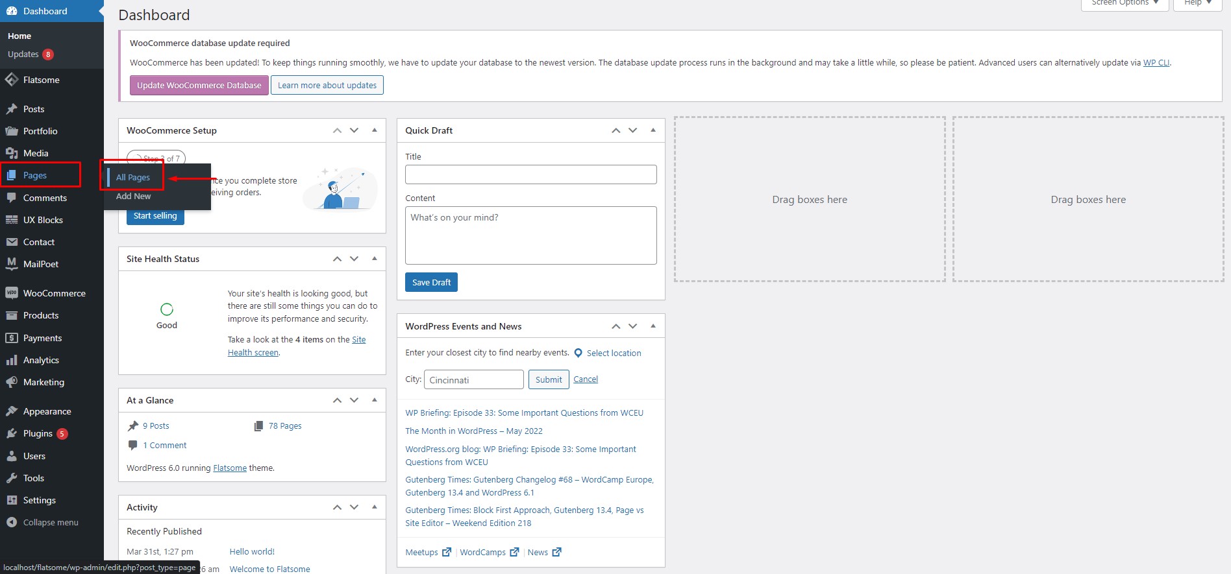Move Quick Draft box up
The height and width of the screenshot is (574, 1231).
click(x=615, y=130)
